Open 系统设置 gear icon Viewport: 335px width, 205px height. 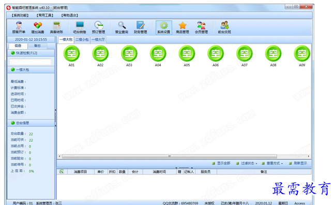click(164, 27)
